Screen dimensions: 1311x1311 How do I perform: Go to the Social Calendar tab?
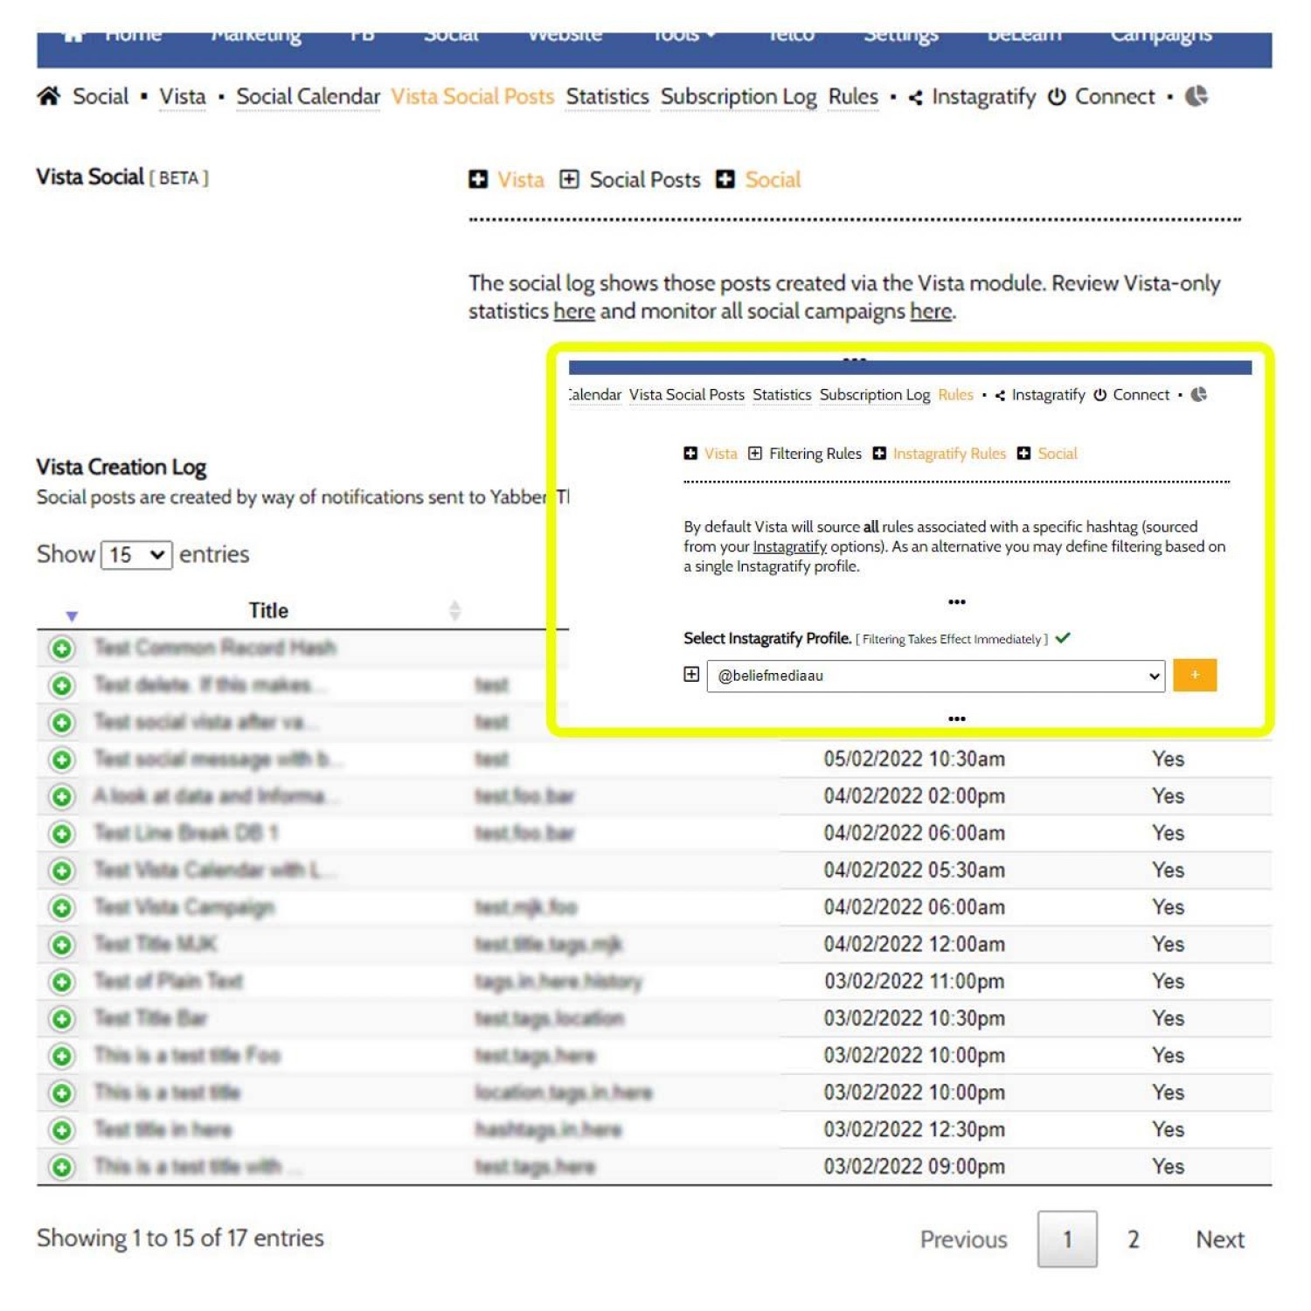[308, 97]
